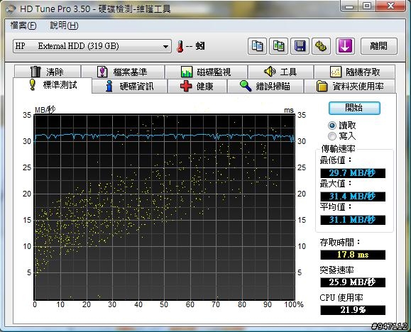The width and height of the screenshot is (411, 332).
Task: Click the floppy disk save icon
Action: point(300,46)
